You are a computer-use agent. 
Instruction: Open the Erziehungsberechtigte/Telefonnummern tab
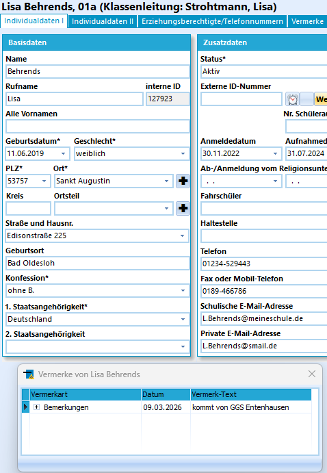pyautogui.click(x=213, y=21)
